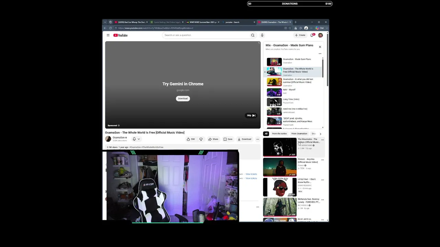440x247 pixels.
Task: Close the youtube - Search tab
Action: (x=254, y=22)
